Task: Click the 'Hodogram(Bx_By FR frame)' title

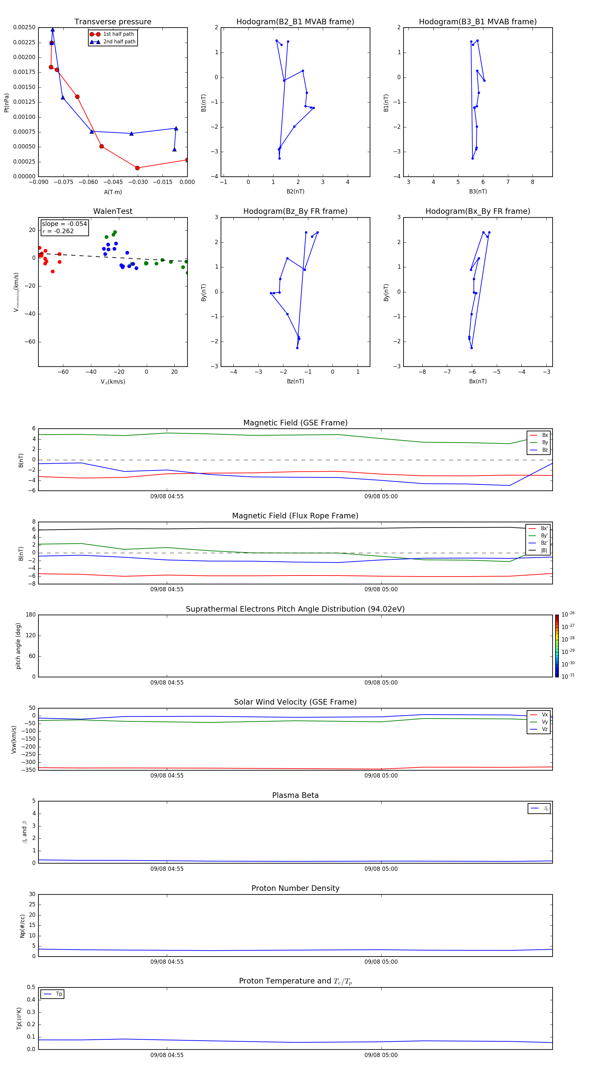Action: click(x=478, y=211)
